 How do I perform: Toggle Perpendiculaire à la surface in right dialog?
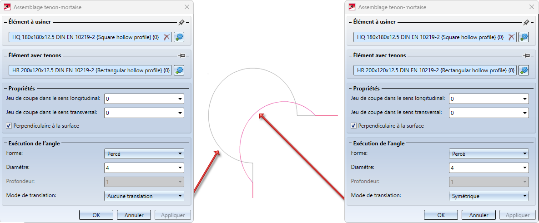[x=353, y=126]
